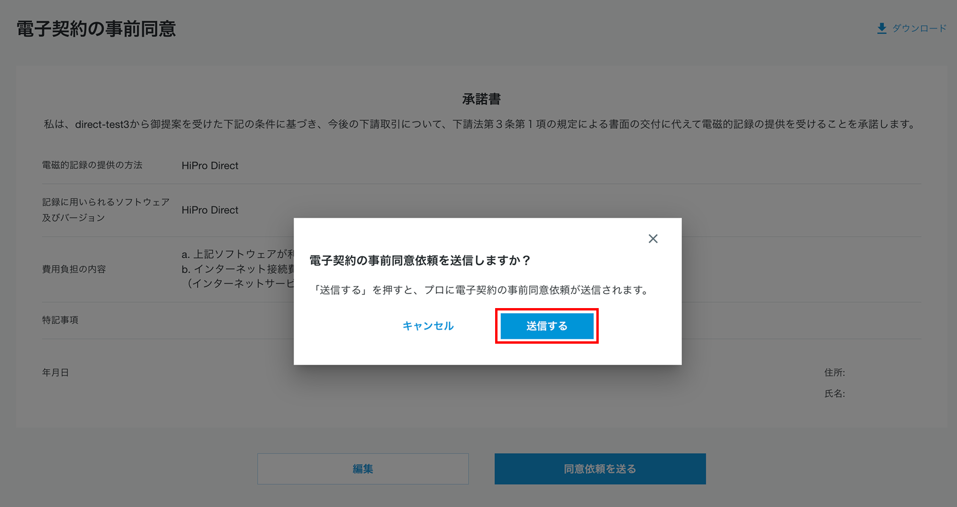Click the 承諾書 document heading
This screenshot has width=957, height=507.
481,99
